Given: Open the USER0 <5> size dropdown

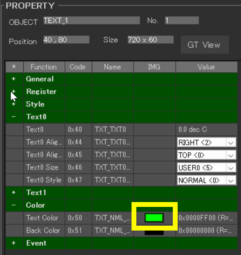Looking at the screenshot, I should (x=231, y=168).
